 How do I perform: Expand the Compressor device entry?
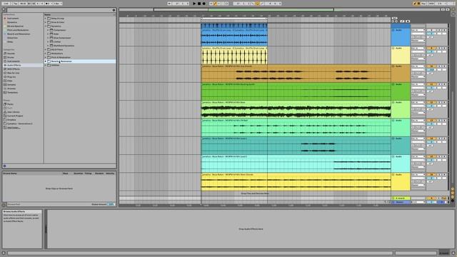(x=48, y=30)
